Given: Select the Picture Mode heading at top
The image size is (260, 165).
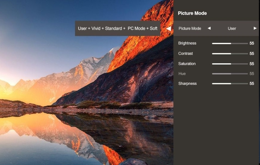Looking at the screenshot, I should [192, 13].
